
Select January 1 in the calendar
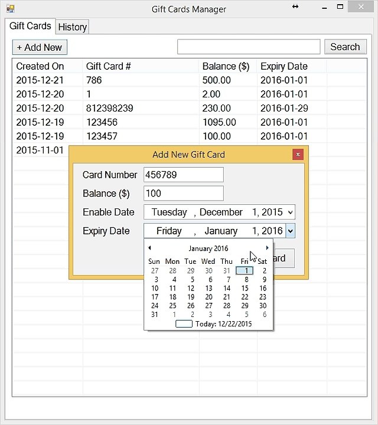(x=245, y=270)
